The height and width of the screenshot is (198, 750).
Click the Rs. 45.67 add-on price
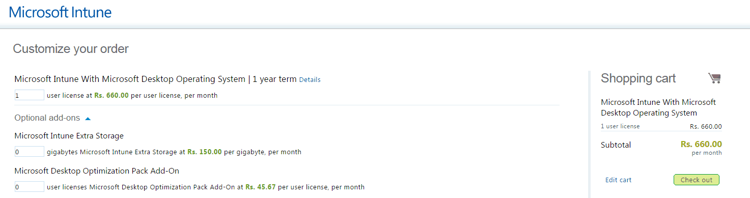click(261, 187)
